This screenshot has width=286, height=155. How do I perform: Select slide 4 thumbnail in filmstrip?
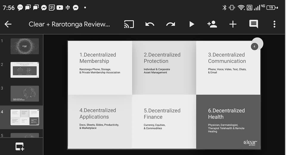pyautogui.click(x=25, y=117)
